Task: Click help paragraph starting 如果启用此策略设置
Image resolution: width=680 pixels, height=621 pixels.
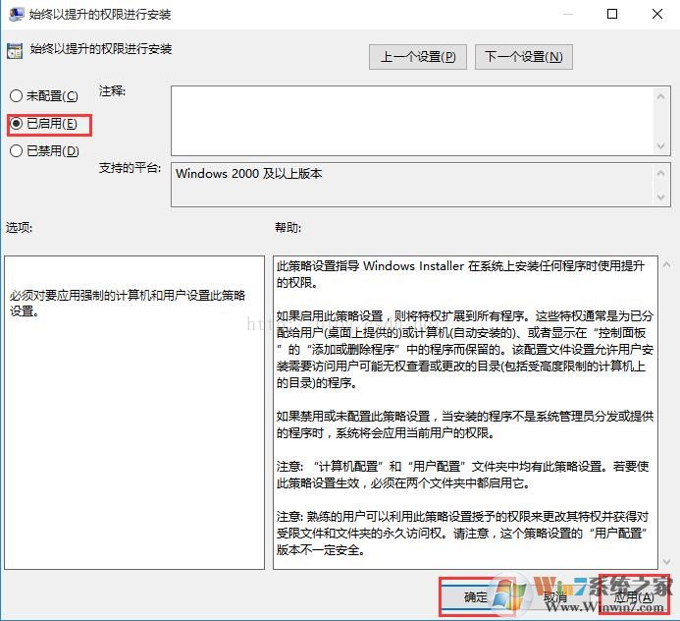Action: coord(465,349)
